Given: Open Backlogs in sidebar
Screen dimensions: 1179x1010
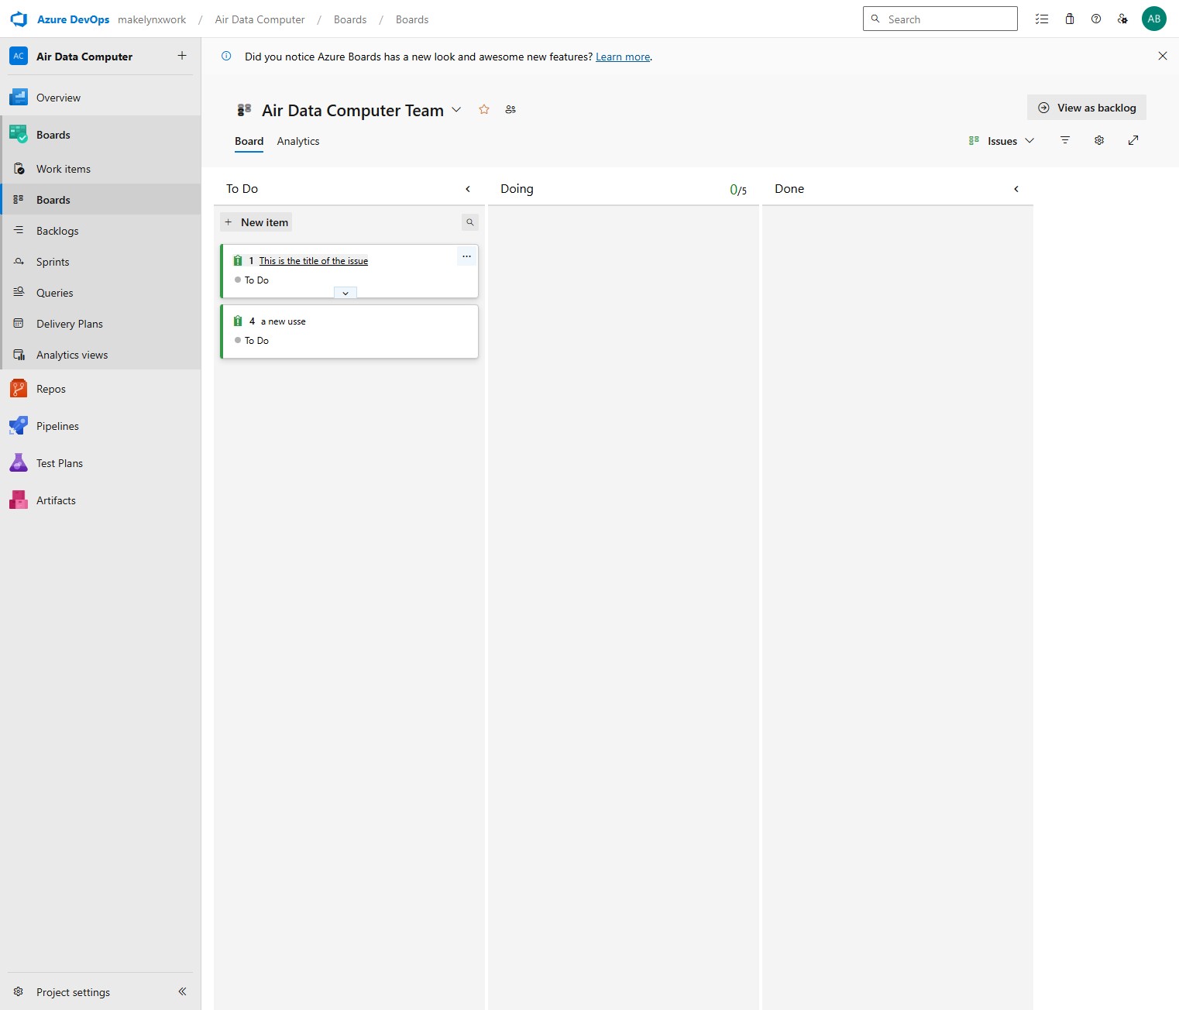Looking at the screenshot, I should pyautogui.click(x=101, y=231).
